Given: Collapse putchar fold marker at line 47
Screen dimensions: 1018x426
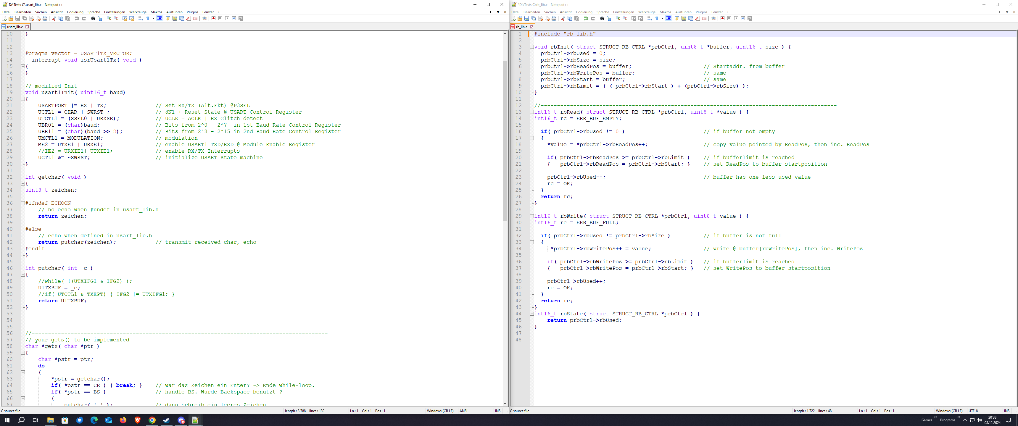Looking at the screenshot, I should click(22, 275).
